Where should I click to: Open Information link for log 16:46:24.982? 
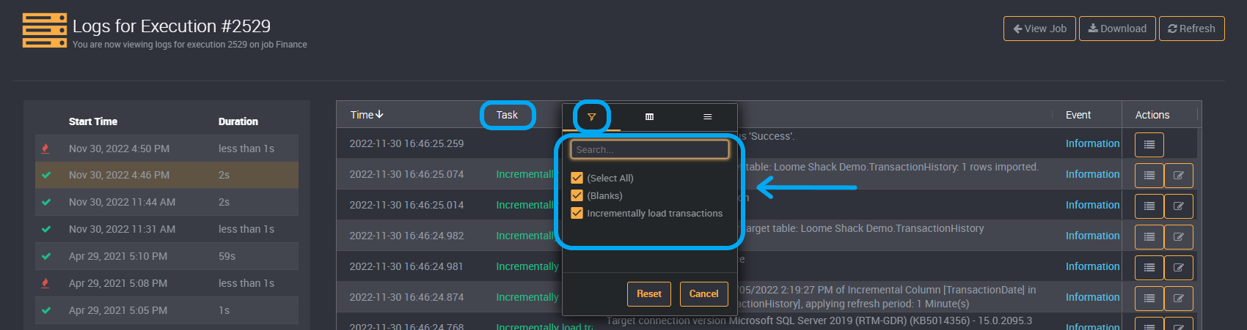point(1092,236)
